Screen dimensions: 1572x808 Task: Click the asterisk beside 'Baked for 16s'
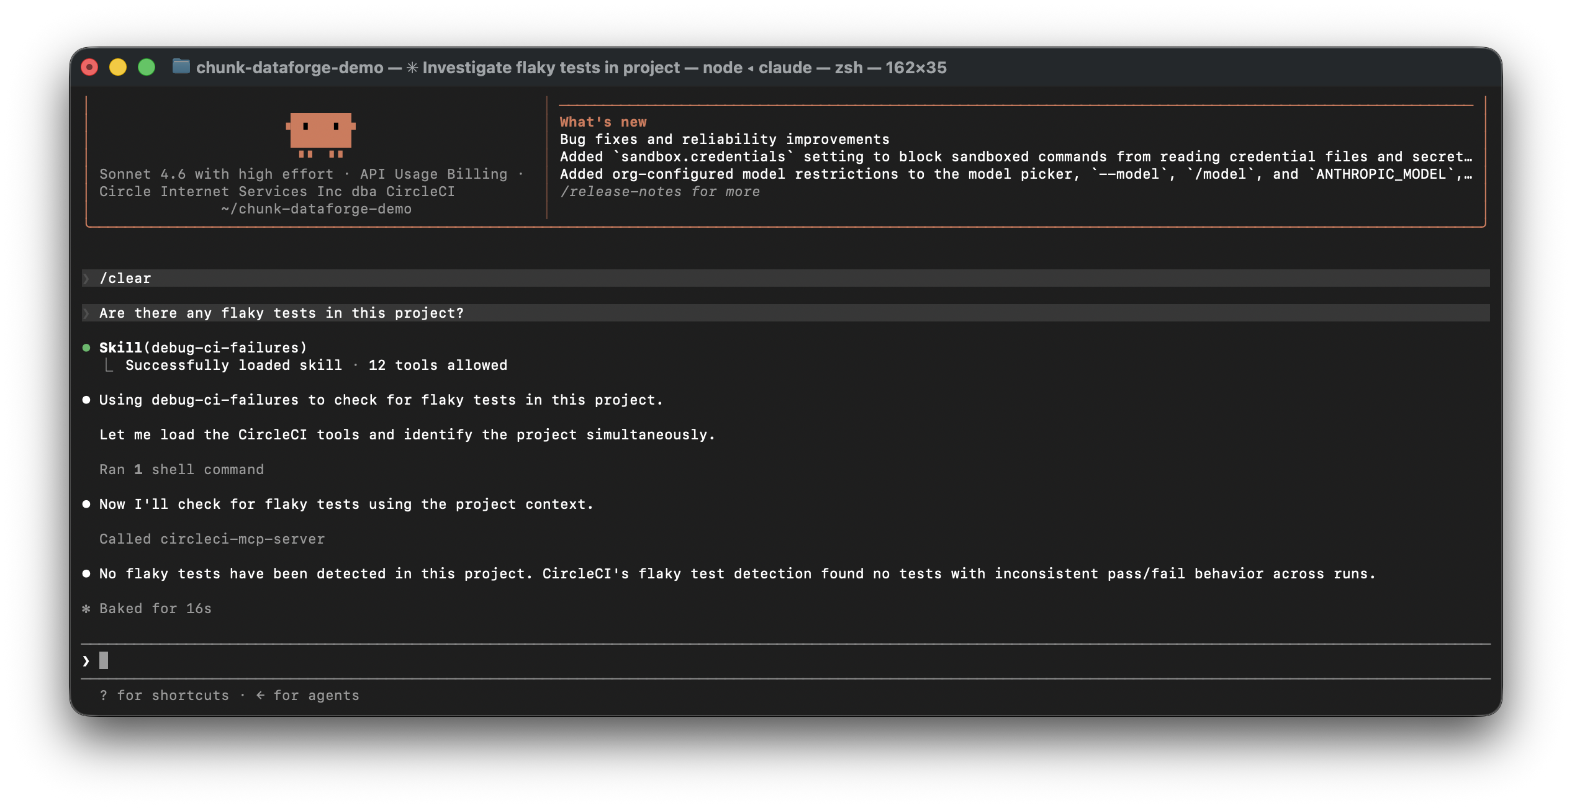pos(86,609)
